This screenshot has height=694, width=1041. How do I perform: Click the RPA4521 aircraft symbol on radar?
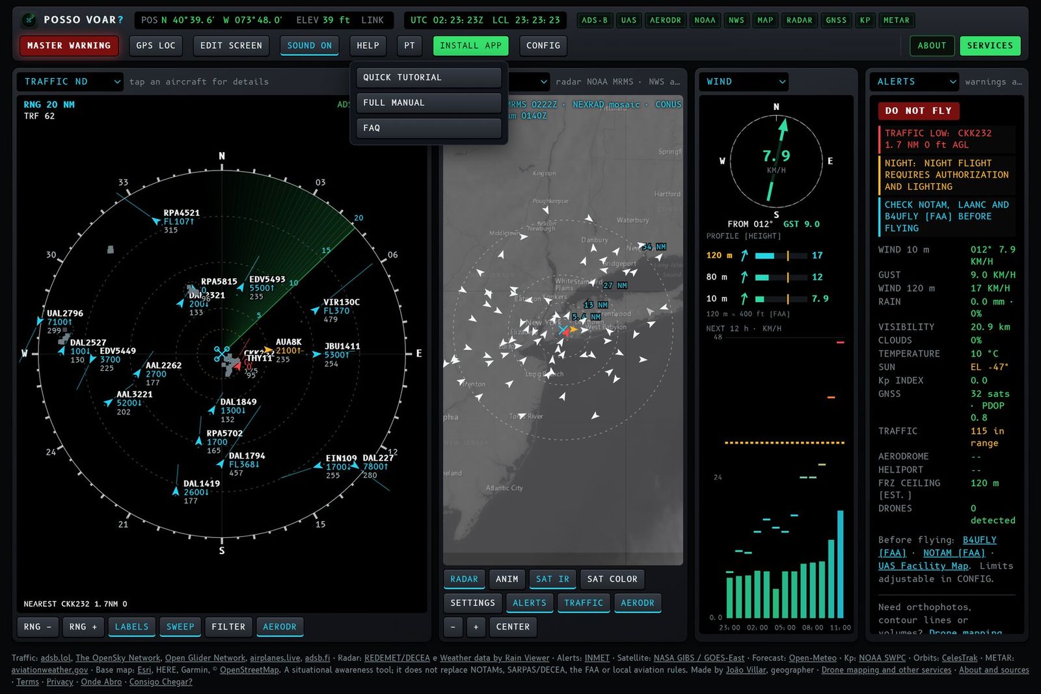tap(156, 221)
